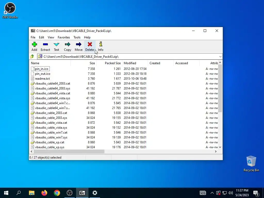Show hidden system tray icons
Viewport: 264px width, 198px height.
[212, 193]
